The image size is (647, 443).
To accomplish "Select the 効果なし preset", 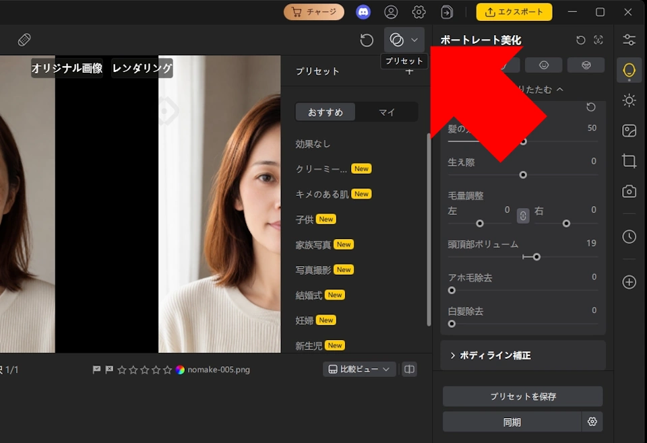I will click(313, 144).
